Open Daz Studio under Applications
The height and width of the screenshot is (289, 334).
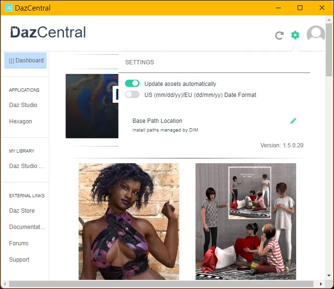coord(23,105)
